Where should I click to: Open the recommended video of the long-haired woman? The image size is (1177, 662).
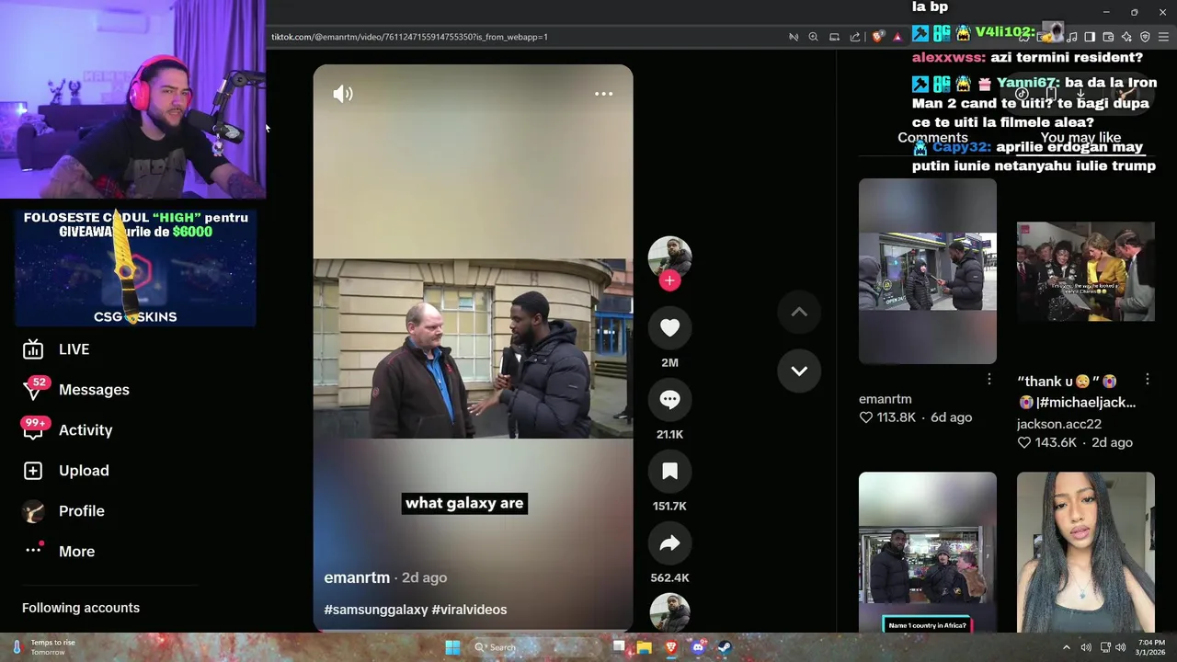click(1085, 553)
